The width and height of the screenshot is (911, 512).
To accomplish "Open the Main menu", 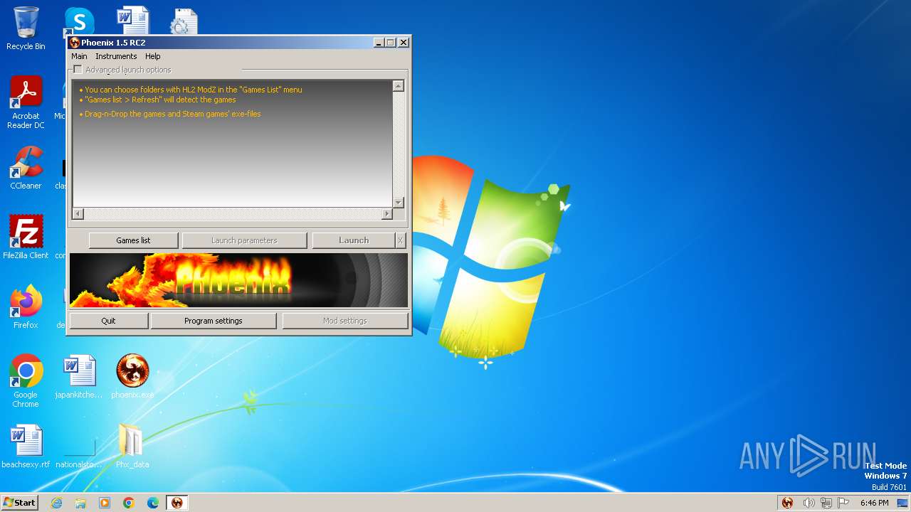I will tap(79, 56).
